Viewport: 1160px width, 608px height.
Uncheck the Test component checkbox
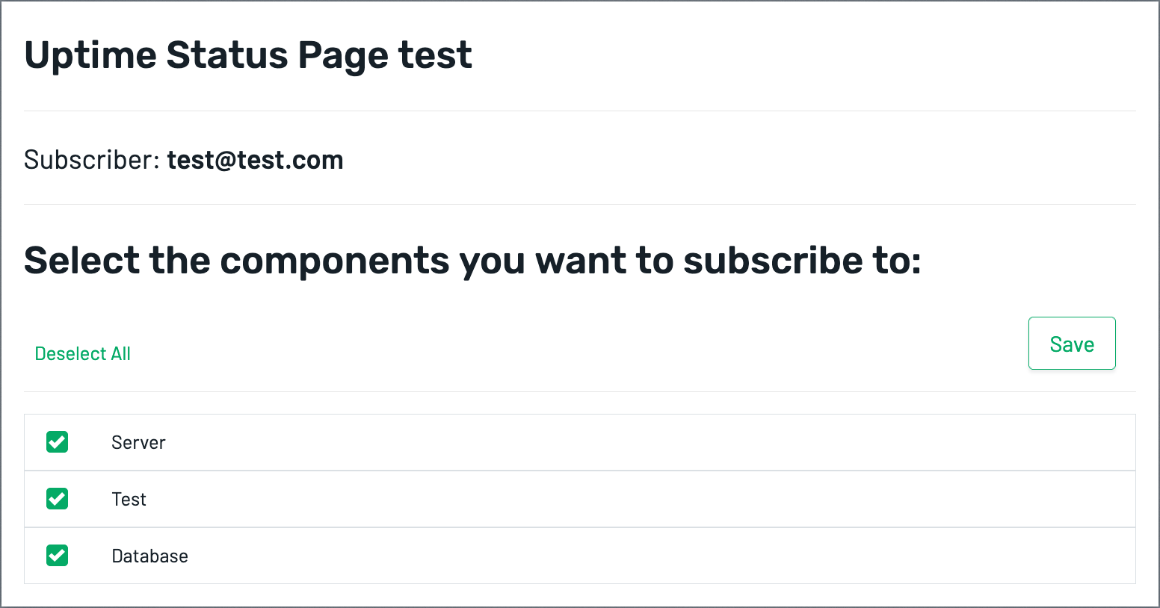tap(58, 499)
